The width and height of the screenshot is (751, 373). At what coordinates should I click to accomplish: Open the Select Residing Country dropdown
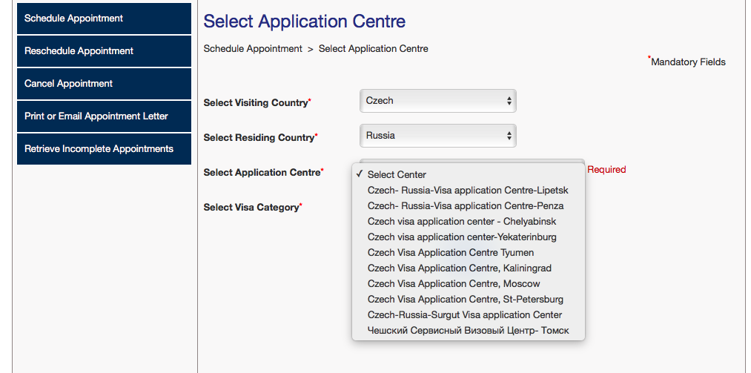[437, 136]
